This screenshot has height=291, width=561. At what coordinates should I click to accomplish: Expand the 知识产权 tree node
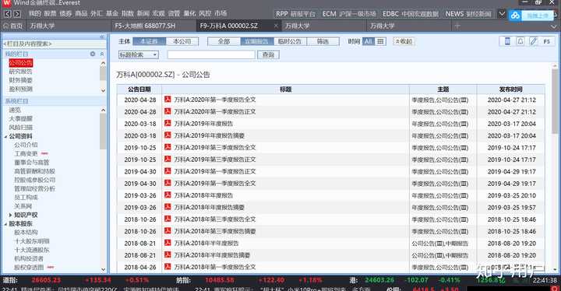click(10, 215)
